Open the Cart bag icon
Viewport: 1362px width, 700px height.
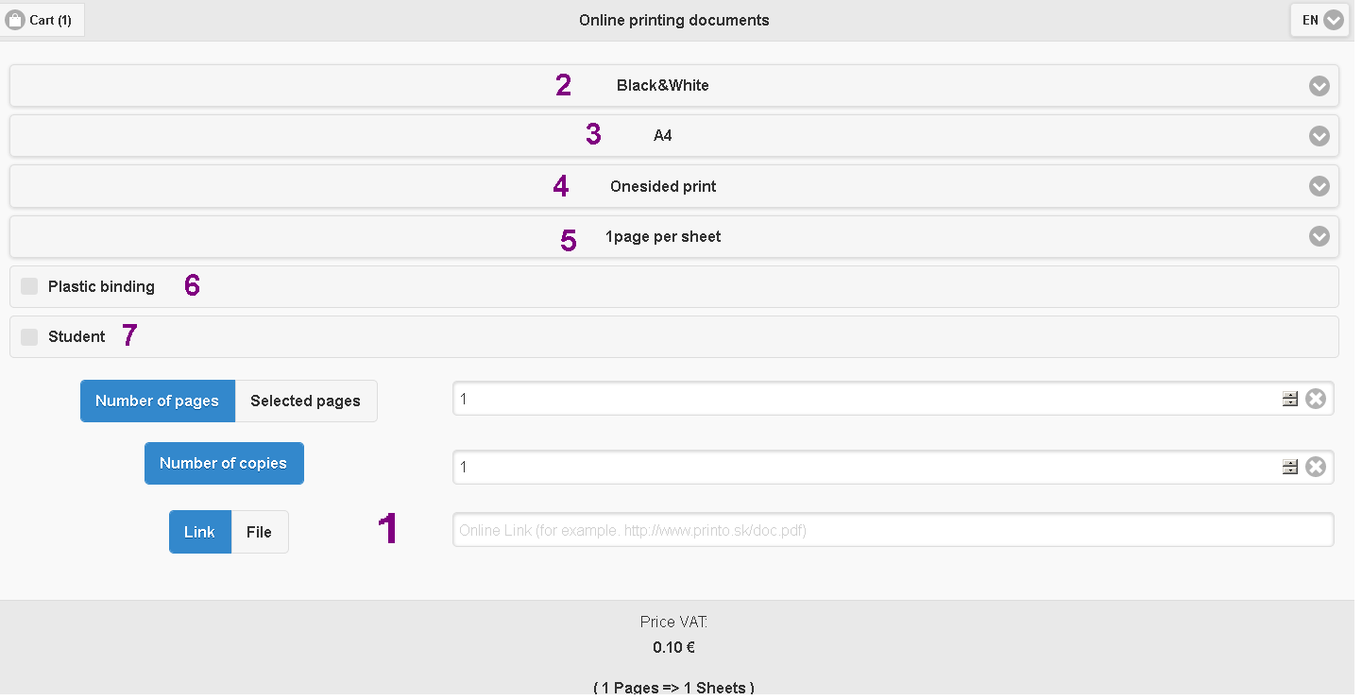pos(15,20)
